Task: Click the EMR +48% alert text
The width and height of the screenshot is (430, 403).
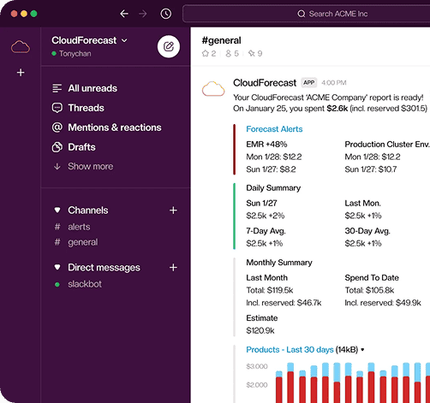Action: pyautogui.click(x=266, y=145)
